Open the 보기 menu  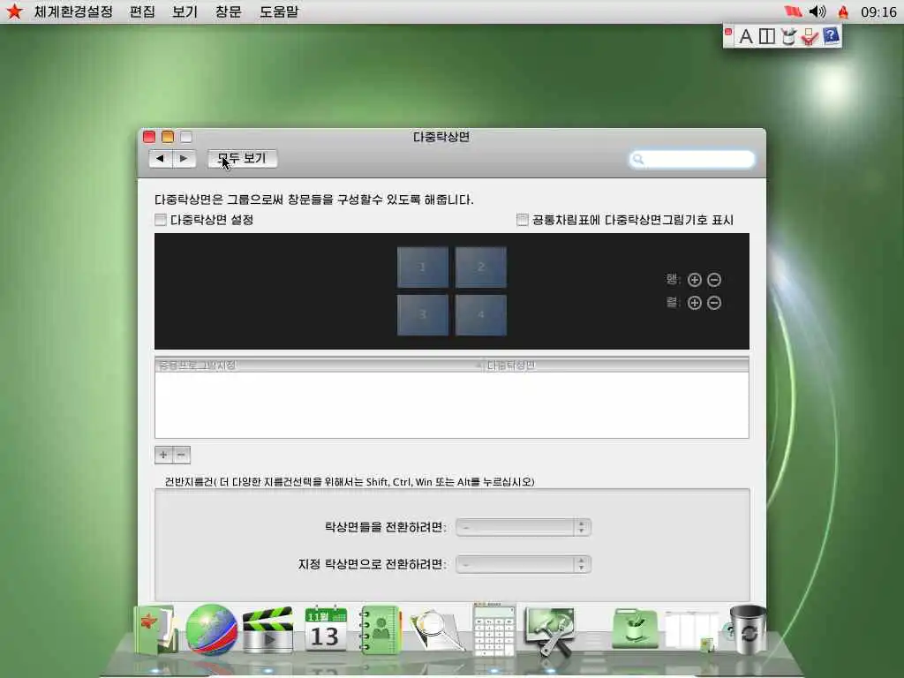click(x=185, y=11)
